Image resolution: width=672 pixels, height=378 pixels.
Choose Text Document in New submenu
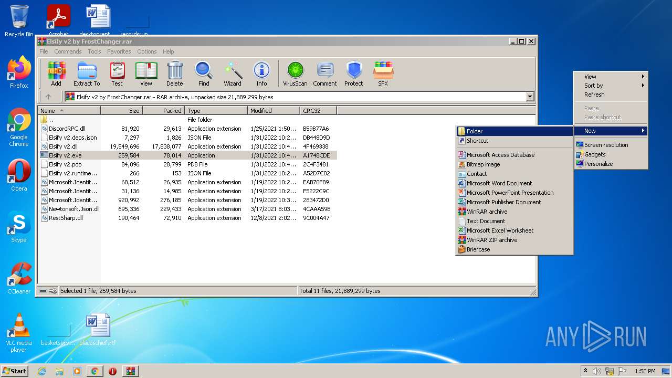click(514, 221)
